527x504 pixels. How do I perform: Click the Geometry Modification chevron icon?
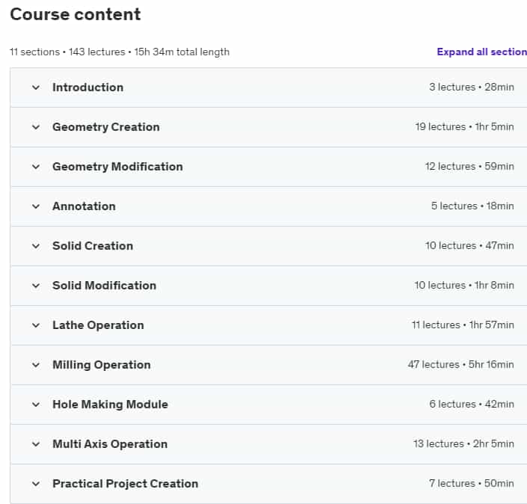pyautogui.click(x=35, y=167)
